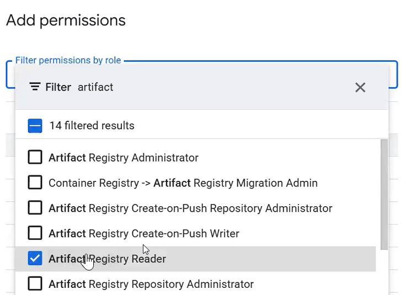Check the Artifact Registry Administrator checkbox
Viewport: 401px width, 295px height.
coord(35,158)
